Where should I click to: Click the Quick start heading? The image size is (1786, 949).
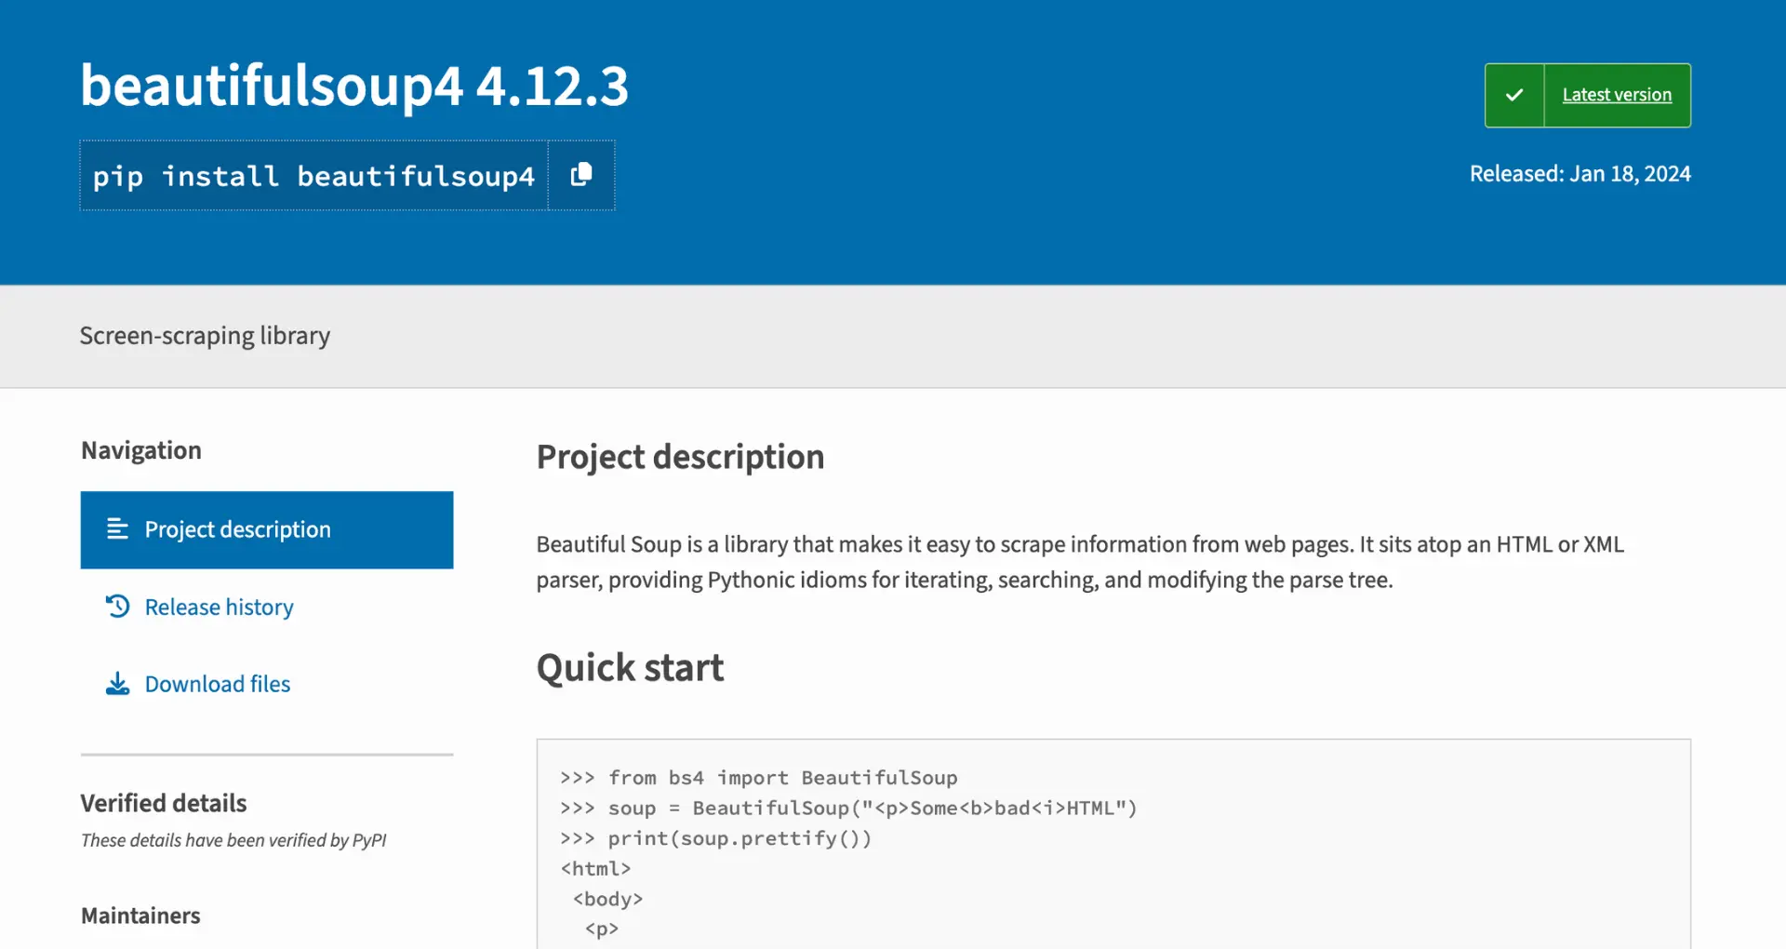coord(630,668)
